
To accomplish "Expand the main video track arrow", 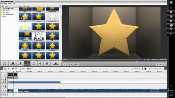I will coord(6,78).
